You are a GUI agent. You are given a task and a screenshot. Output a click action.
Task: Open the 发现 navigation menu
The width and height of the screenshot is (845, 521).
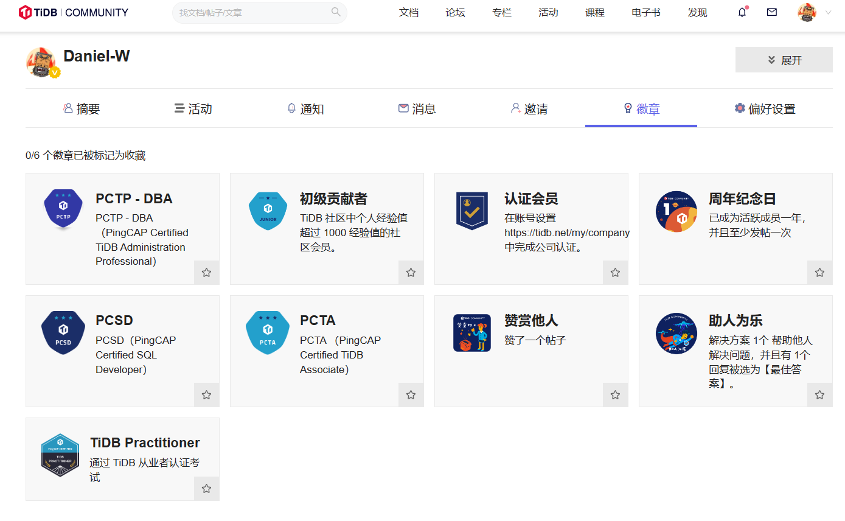pyautogui.click(x=697, y=13)
